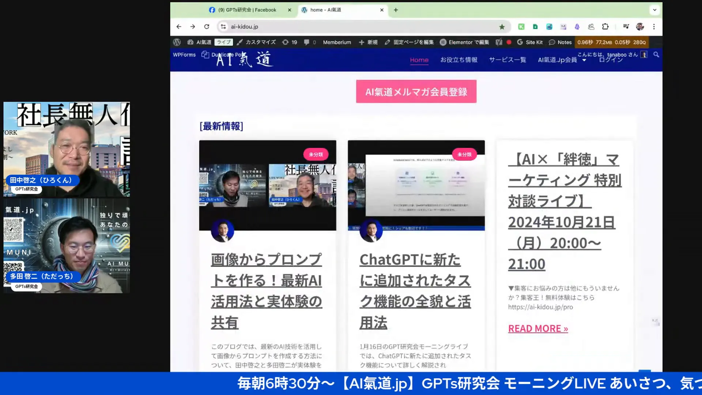Expand the tab search dropdown arrow
The width and height of the screenshot is (702, 395).
(x=655, y=10)
